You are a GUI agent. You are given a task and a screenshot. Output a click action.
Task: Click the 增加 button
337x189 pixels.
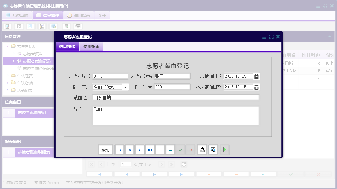pos(105,150)
